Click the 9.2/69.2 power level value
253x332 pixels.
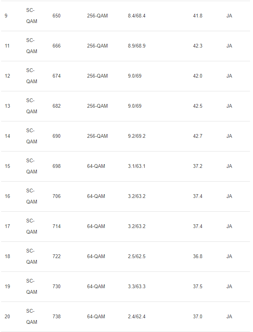[136, 136]
